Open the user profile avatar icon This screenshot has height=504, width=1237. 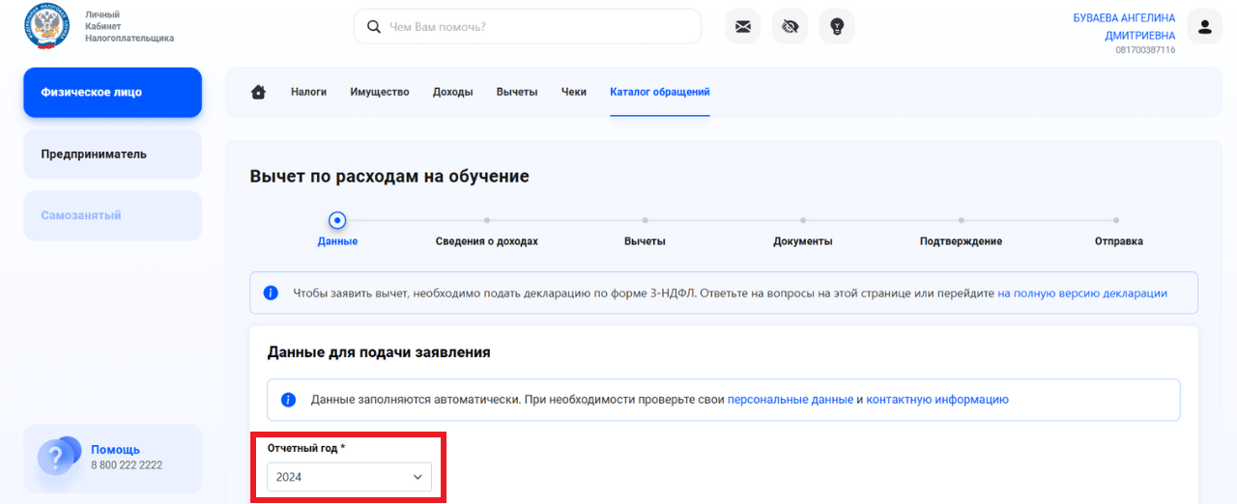coord(1204,26)
